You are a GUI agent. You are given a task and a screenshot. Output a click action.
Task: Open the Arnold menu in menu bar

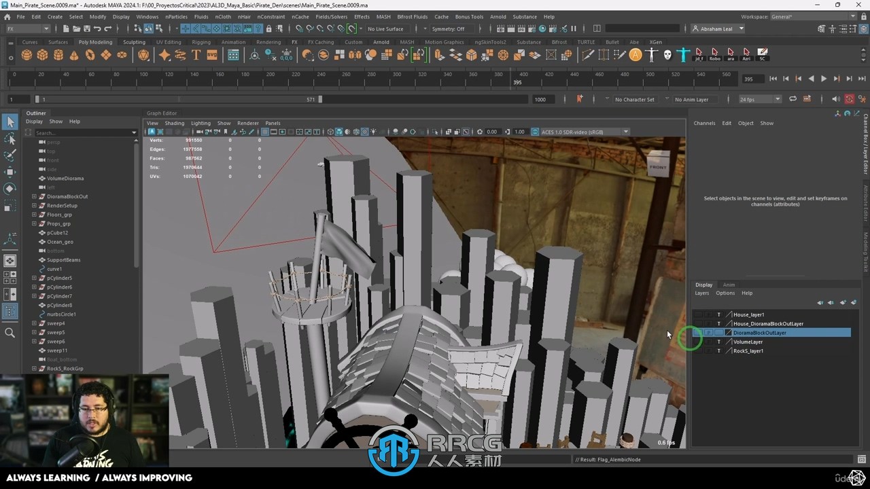click(x=498, y=16)
